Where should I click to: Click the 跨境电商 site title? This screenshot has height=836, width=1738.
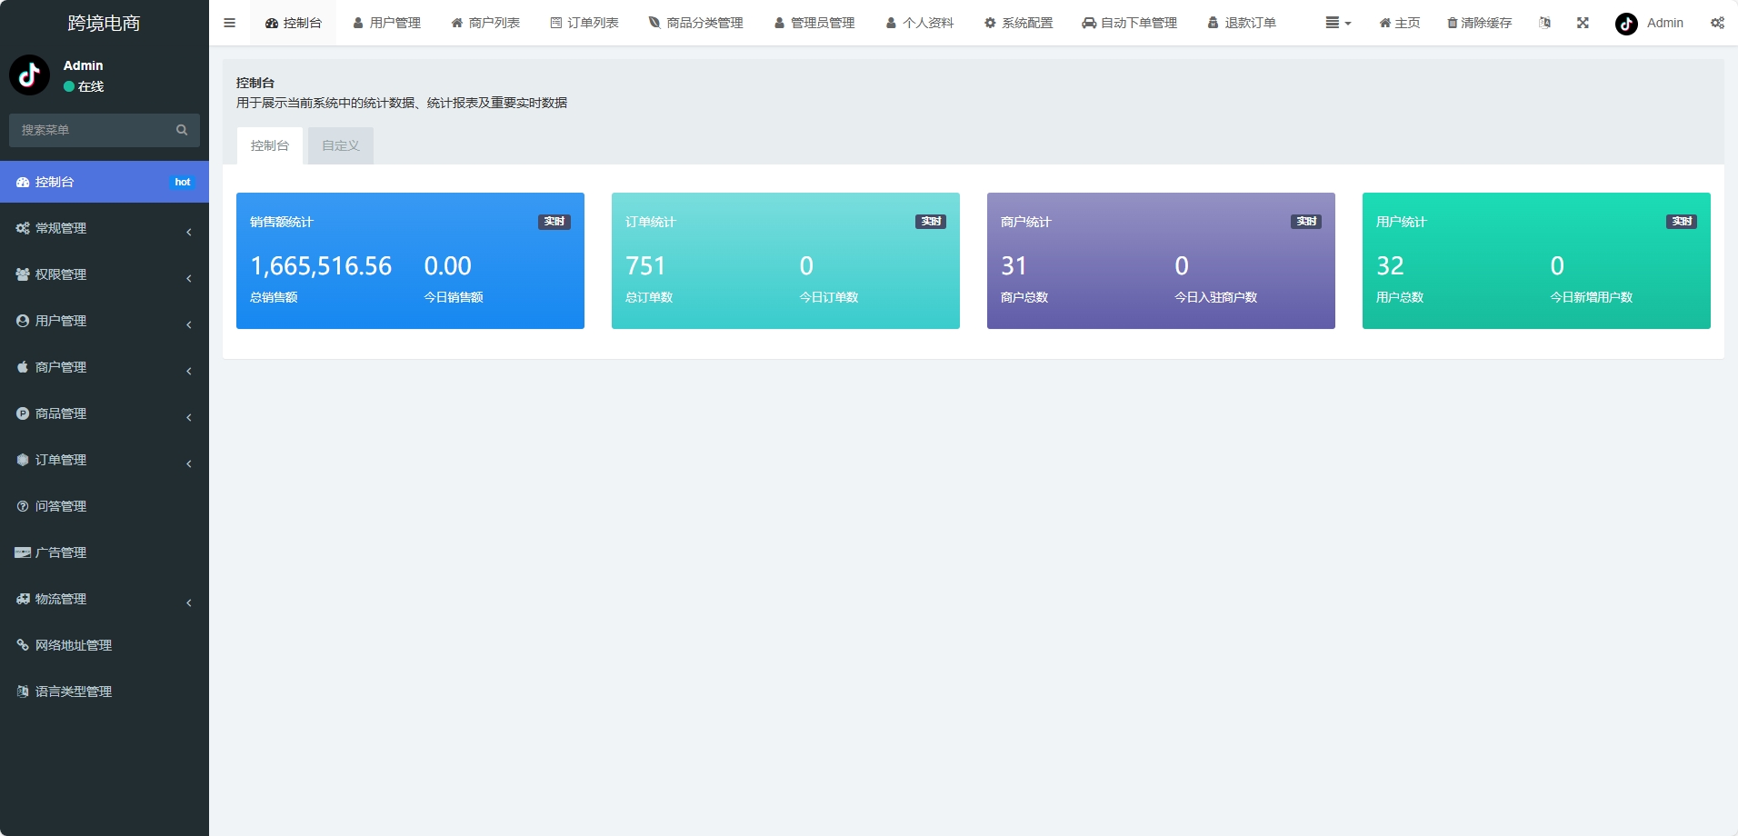(105, 24)
